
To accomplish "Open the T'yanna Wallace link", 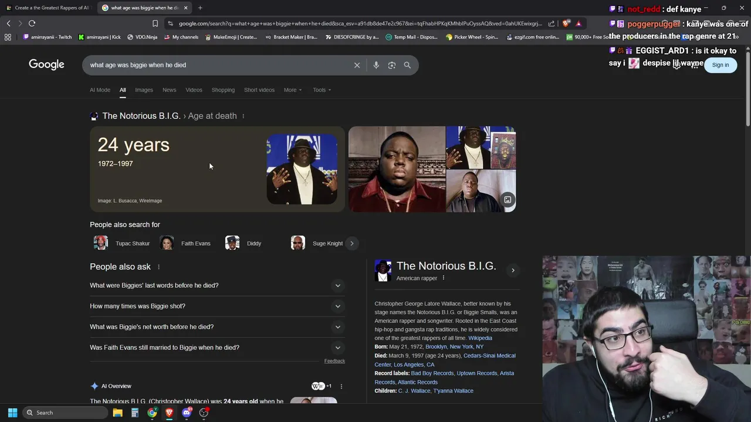I will [453, 391].
